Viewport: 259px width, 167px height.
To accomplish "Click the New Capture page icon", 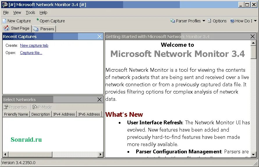I will (4, 21).
